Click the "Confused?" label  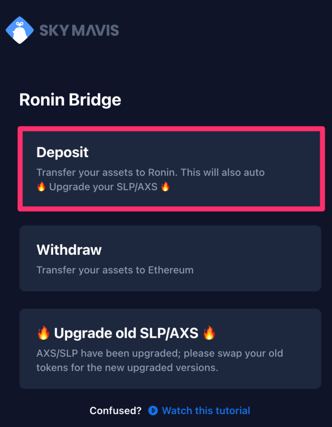point(116,410)
